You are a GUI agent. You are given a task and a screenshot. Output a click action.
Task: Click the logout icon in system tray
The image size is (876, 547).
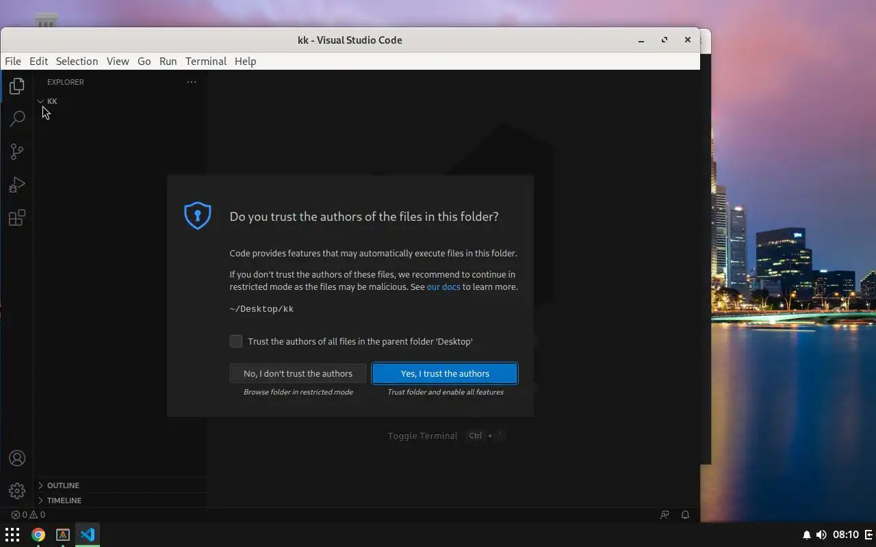870,535
